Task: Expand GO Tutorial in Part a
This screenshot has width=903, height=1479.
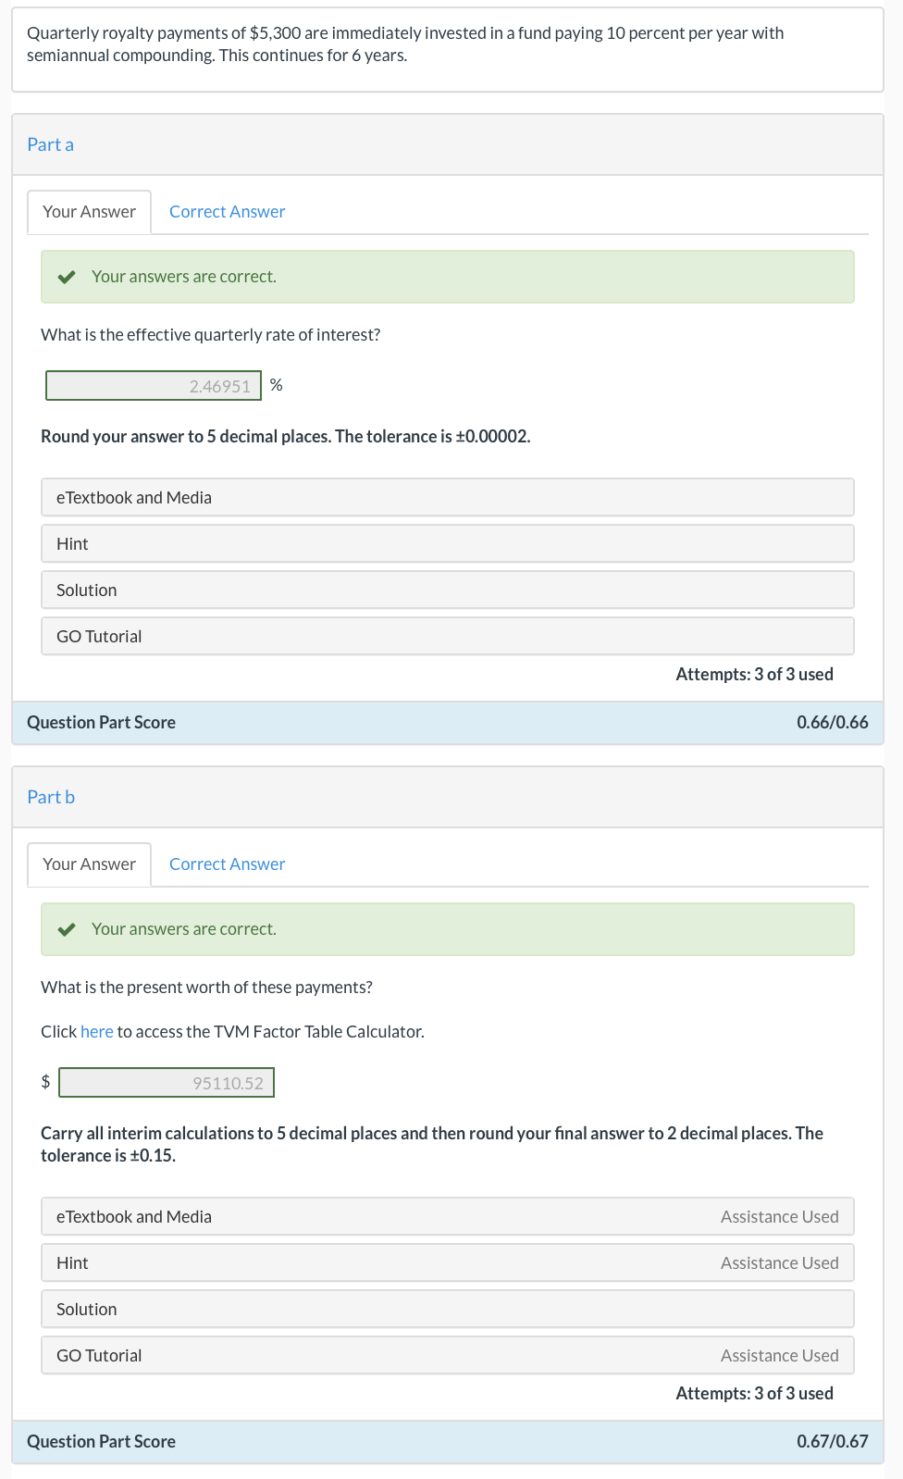Action: point(447,636)
